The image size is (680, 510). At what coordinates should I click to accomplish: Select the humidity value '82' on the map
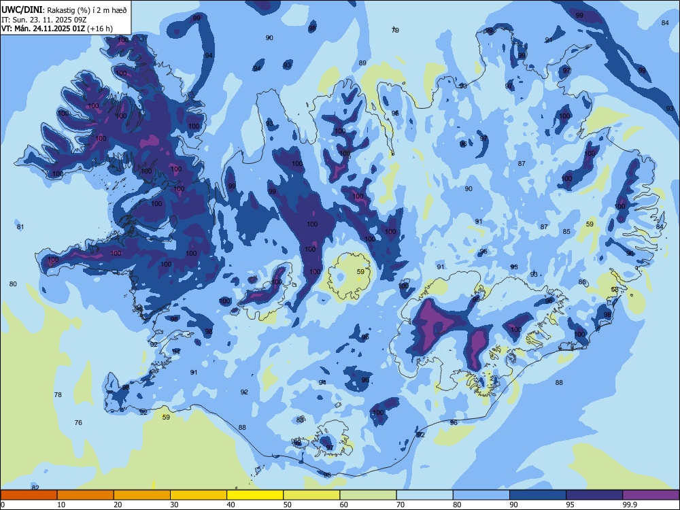35,488
